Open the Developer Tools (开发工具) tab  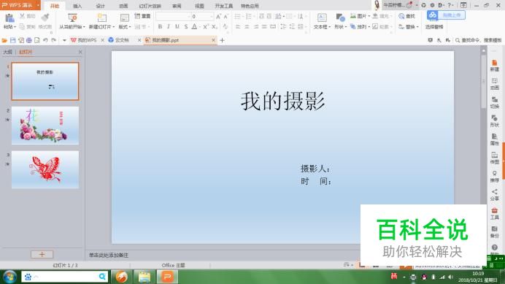pos(224,6)
